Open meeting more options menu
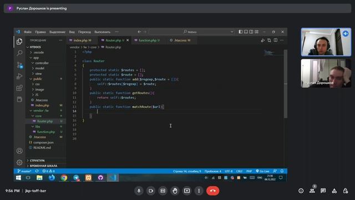355x200 pixels. tap(199, 191)
